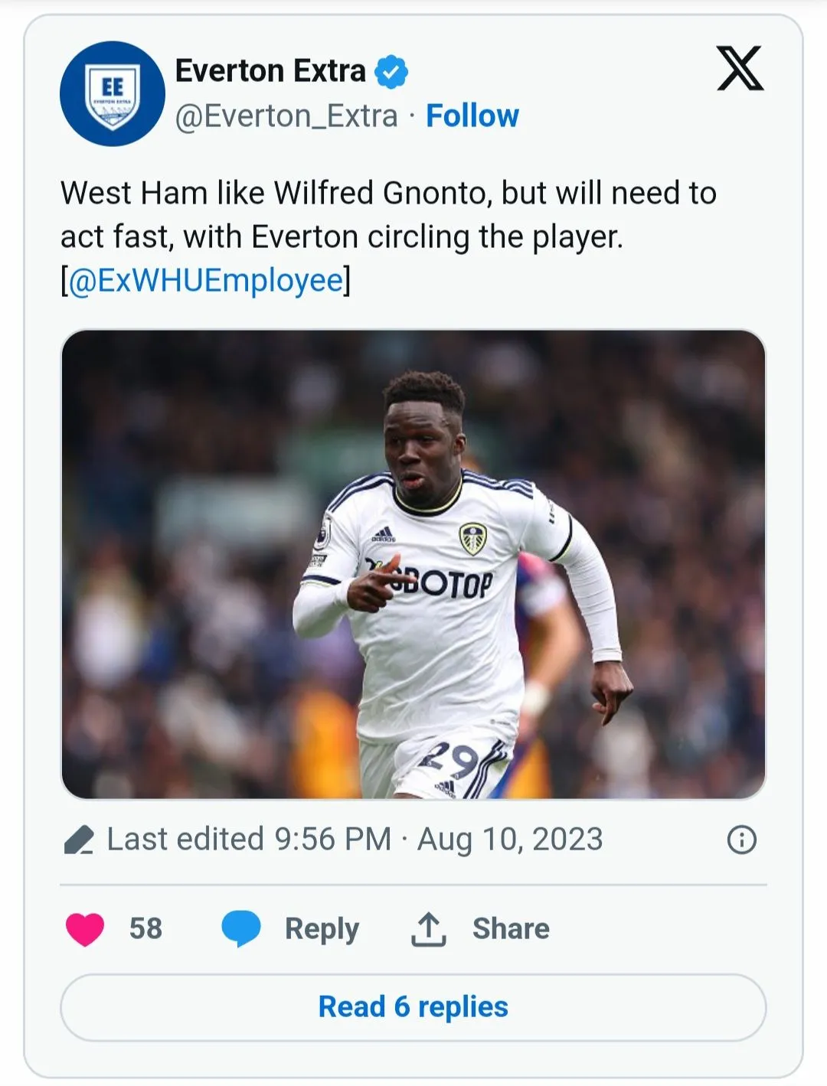Screen dimensions: 827x1086
Task: Open the @Everton_Extra handle link
Action: (286, 116)
